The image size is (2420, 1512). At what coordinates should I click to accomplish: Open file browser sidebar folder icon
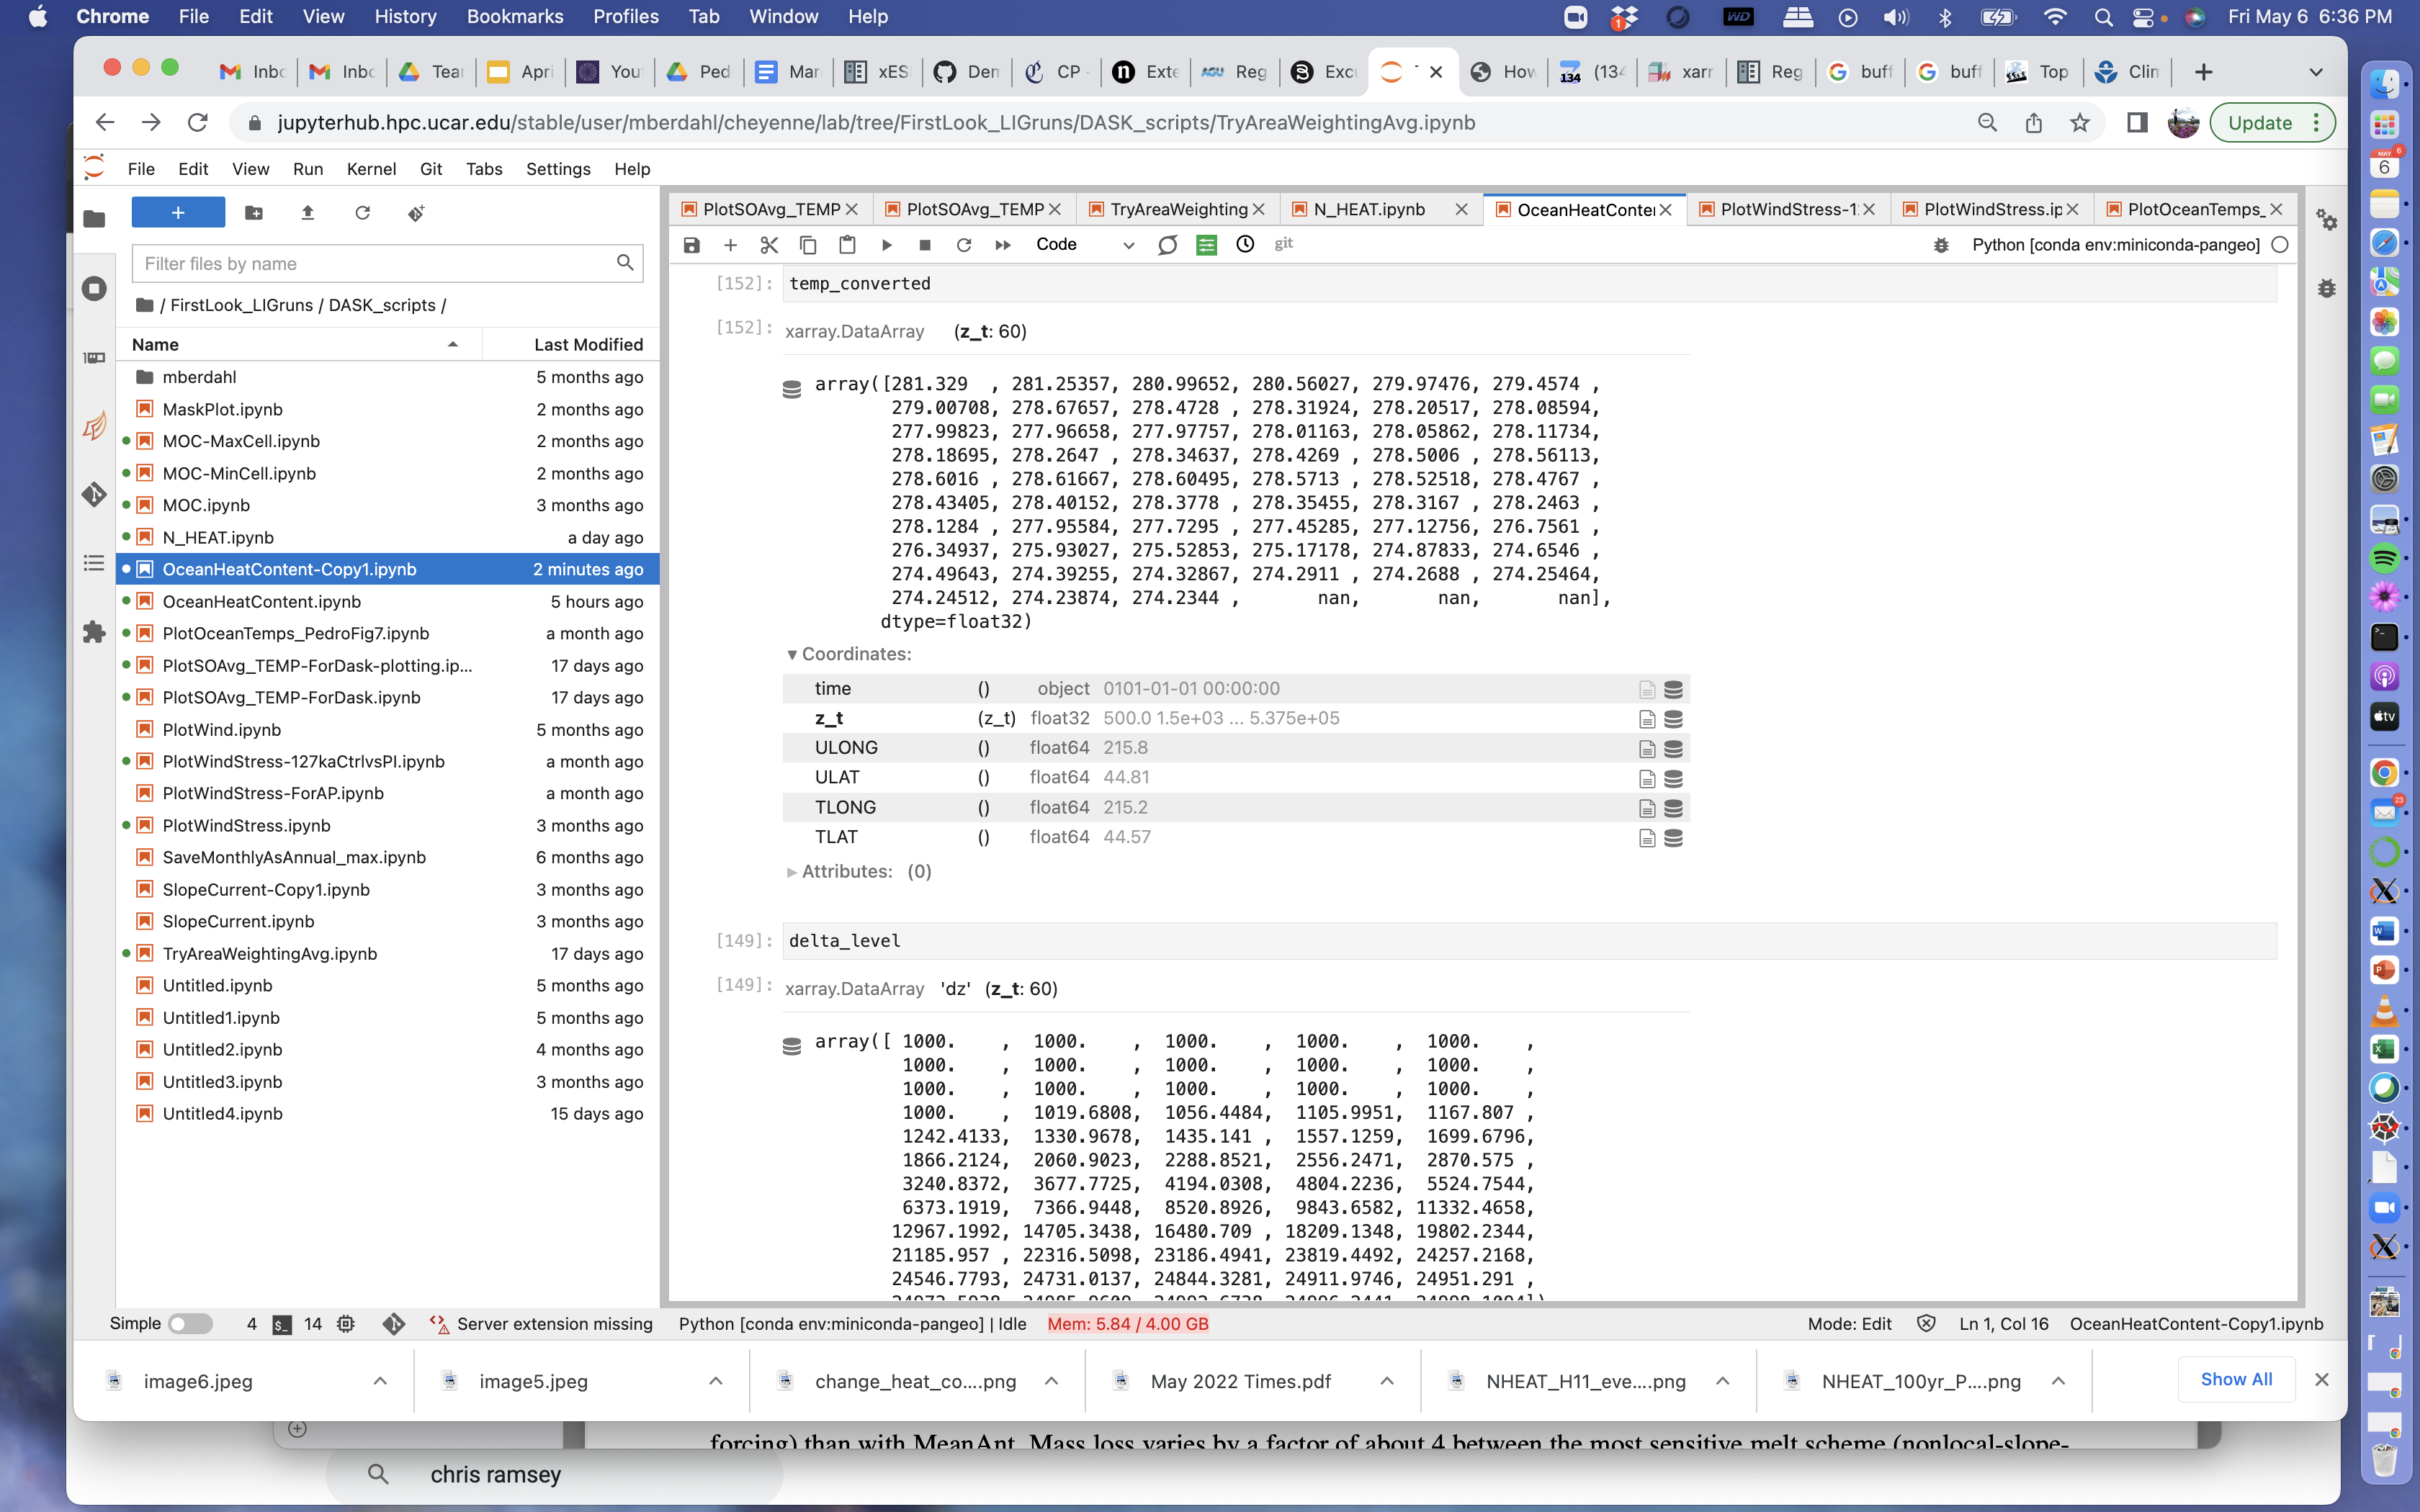(x=94, y=218)
